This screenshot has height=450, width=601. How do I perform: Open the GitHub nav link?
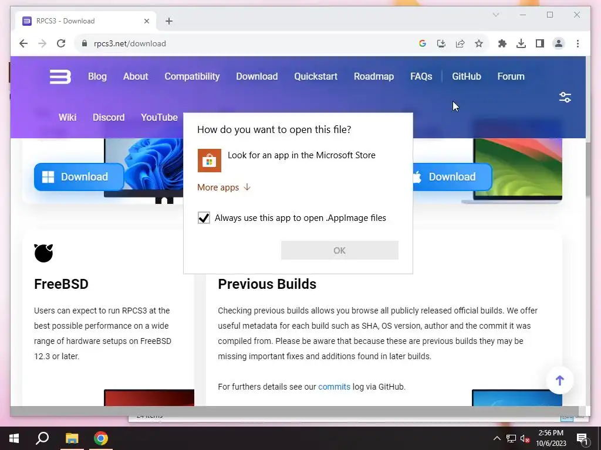(x=467, y=77)
